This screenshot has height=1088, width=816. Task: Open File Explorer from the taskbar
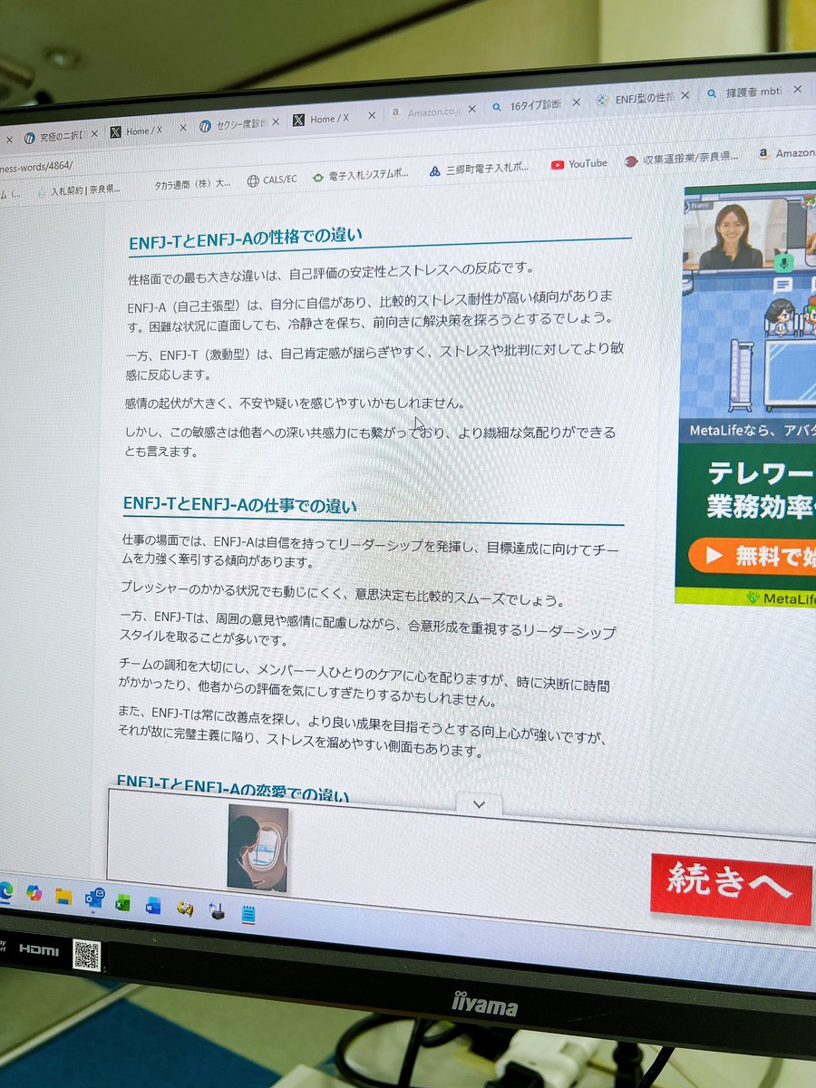click(63, 897)
